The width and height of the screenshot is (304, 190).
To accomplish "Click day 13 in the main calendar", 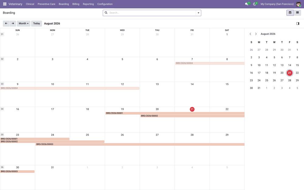I will [157, 84].
